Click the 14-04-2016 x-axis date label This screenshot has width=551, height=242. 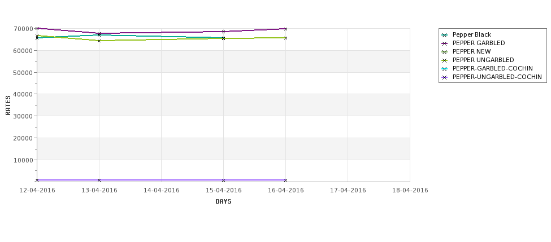(161, 191)
